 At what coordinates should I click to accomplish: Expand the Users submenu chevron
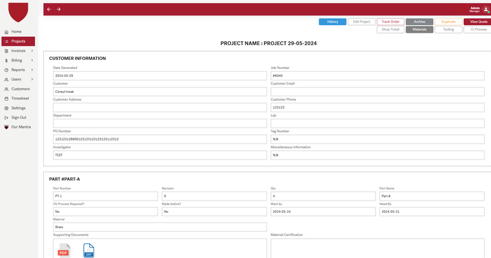click(x=32, y=79)
